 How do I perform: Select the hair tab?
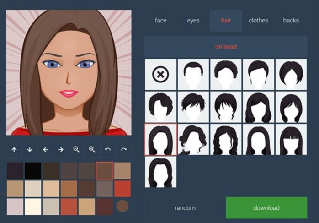pos(226,21)
